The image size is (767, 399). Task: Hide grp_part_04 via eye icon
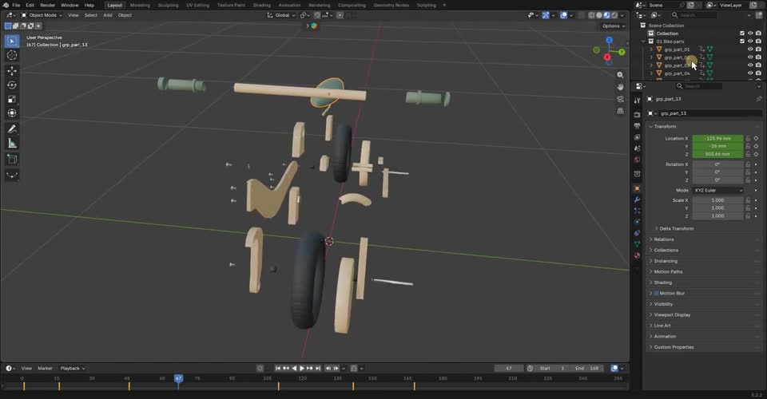750,73
